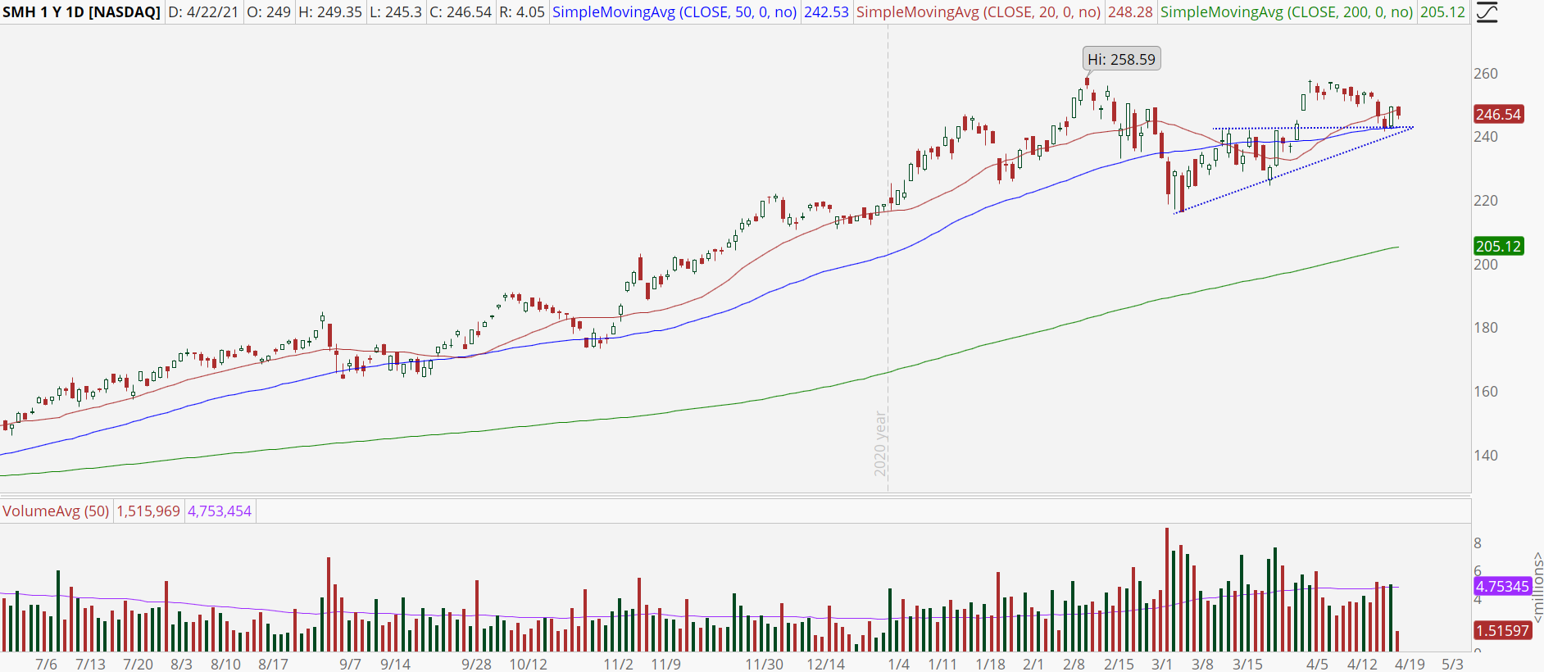Click the H: 249.35 high value
Image resolution: width=1544 pixels, height=672 pixels.
tap(330, 12)
